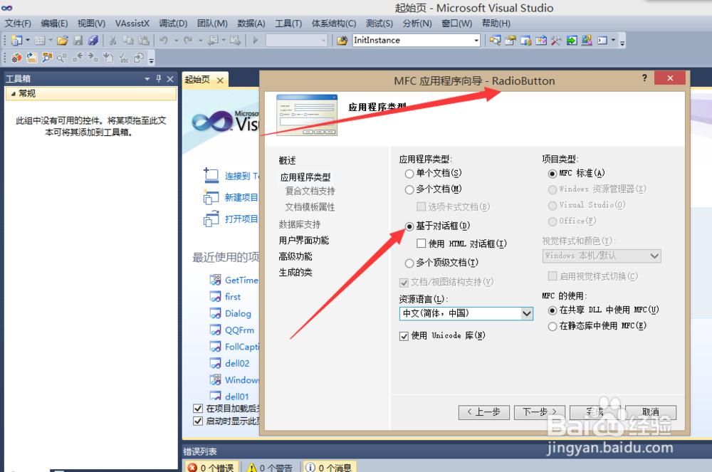Viewport: 712px width, 472px height.
Task: Open the 调试(D) menu
Action: point(173,23)
